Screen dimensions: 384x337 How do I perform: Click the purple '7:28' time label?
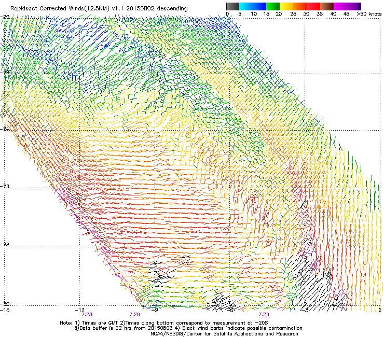coord(87,315)
